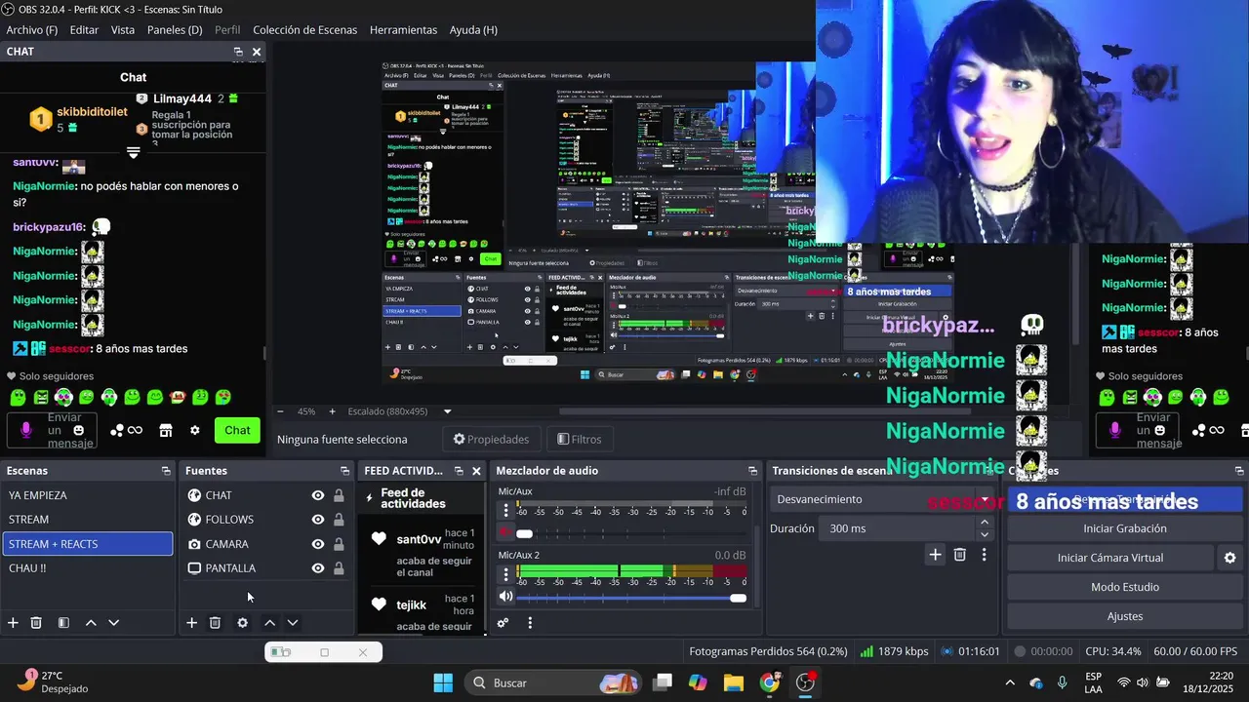The width and height of the screenshot is (1249, 702).
Task: Open Editar menu
Action: point(84,30)
